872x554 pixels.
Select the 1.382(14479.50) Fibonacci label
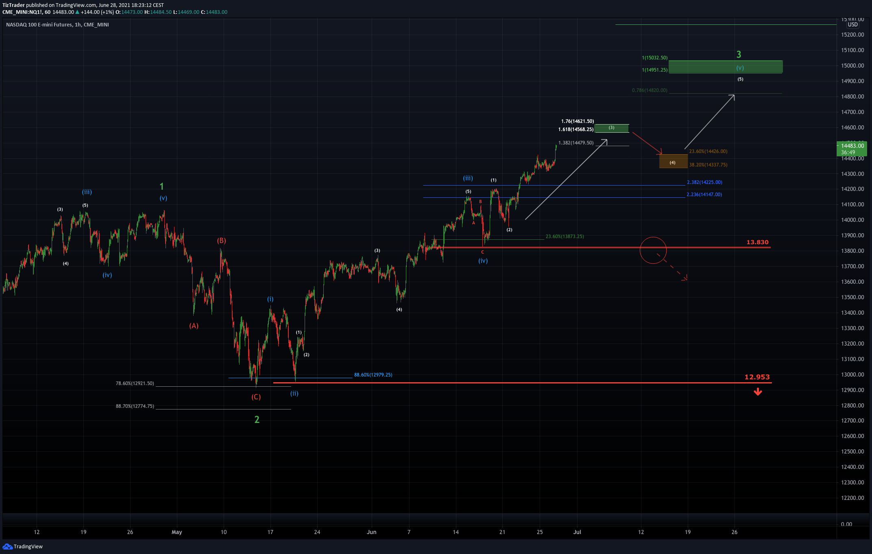(576, 143)
